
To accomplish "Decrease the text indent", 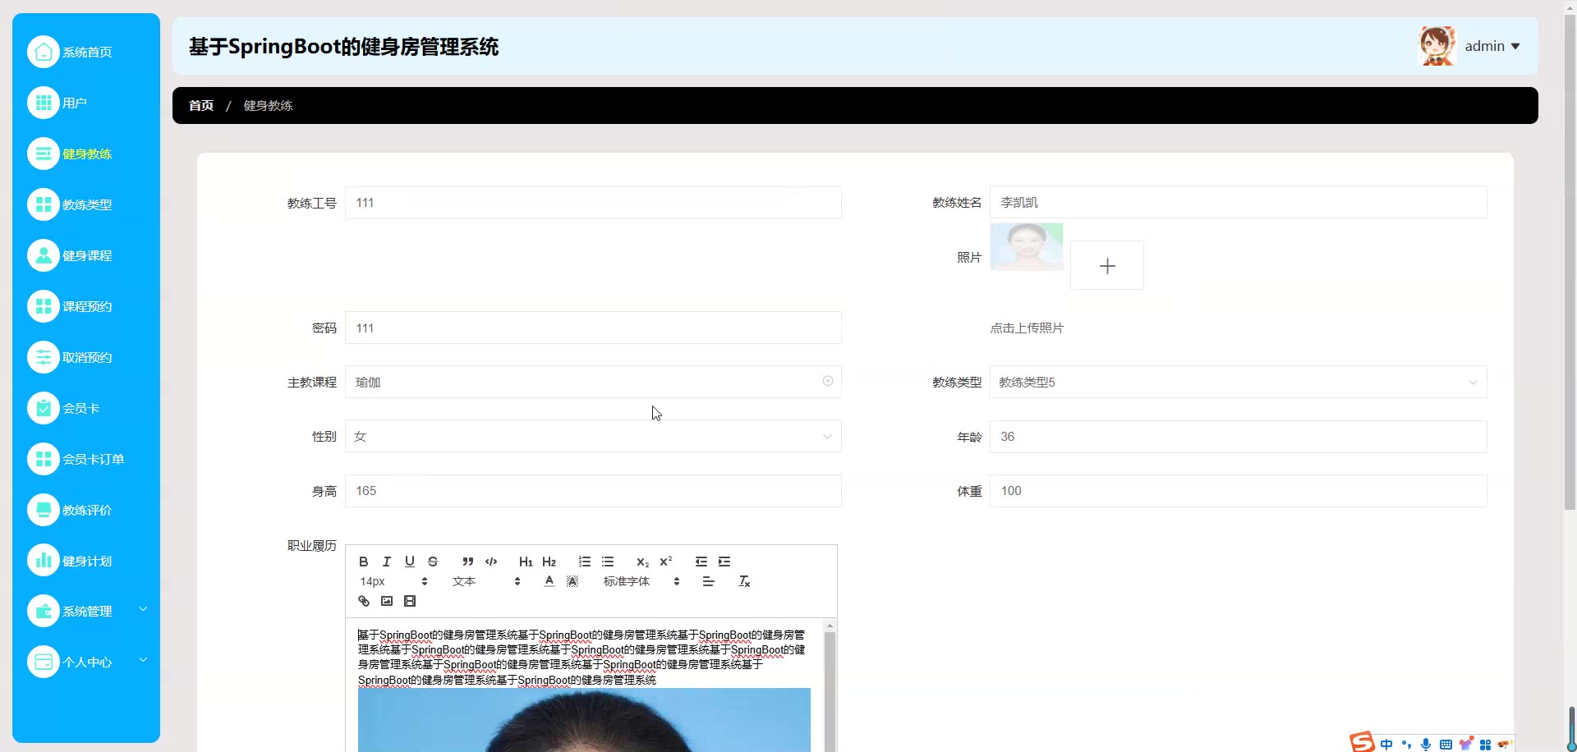I will [701, 562].
